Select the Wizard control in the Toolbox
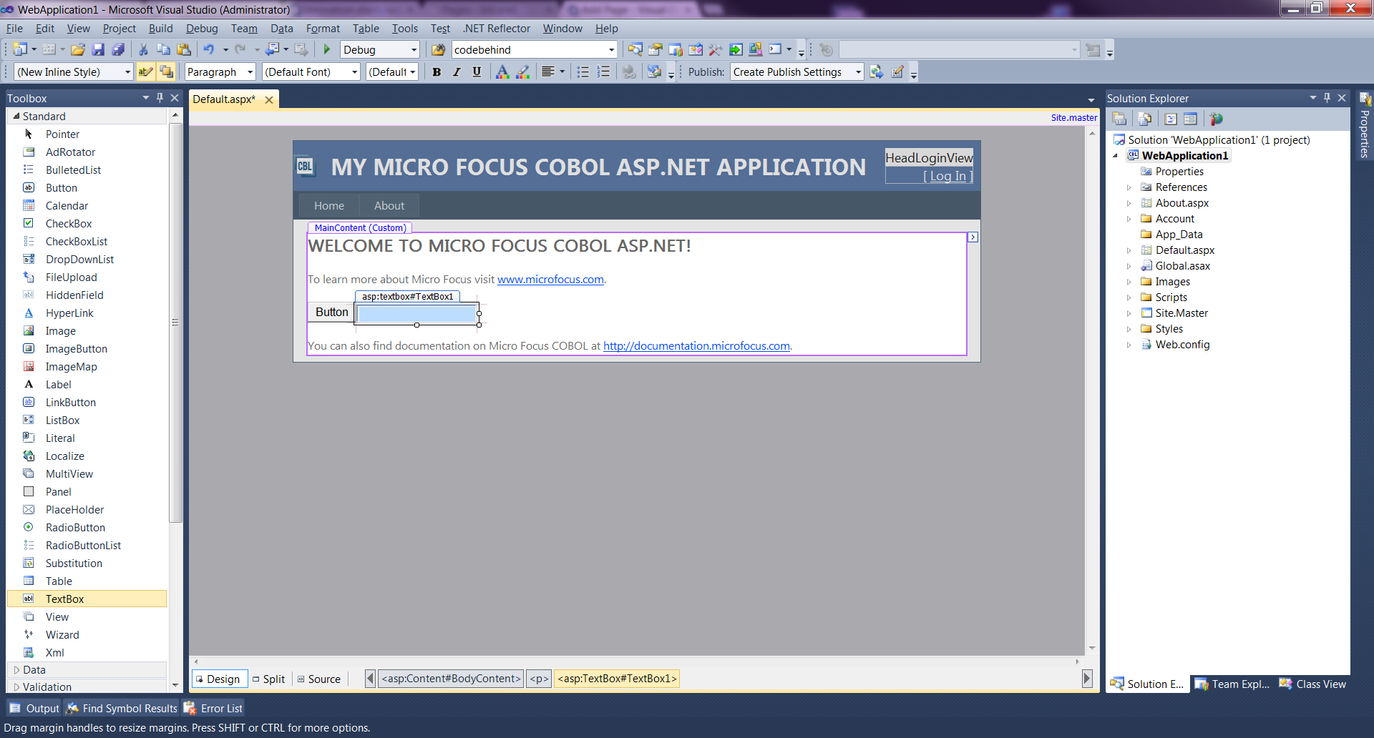 point(87,635)
